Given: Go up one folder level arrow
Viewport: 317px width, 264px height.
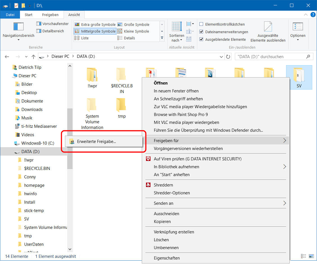Looking at the screenshot, I should pyautogui.click(x=33, y=57).
